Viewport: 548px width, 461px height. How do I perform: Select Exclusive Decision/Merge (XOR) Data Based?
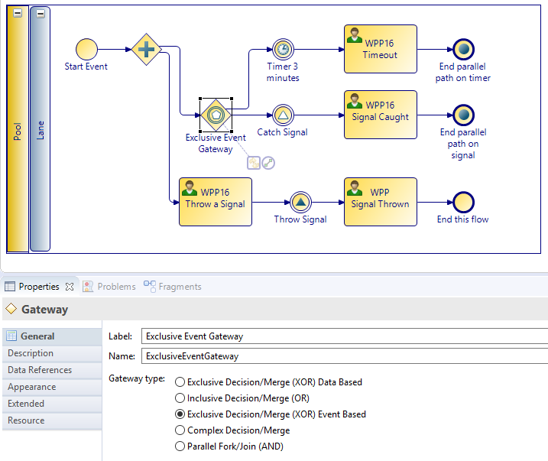pyautogui.click(x=180, y=381)
